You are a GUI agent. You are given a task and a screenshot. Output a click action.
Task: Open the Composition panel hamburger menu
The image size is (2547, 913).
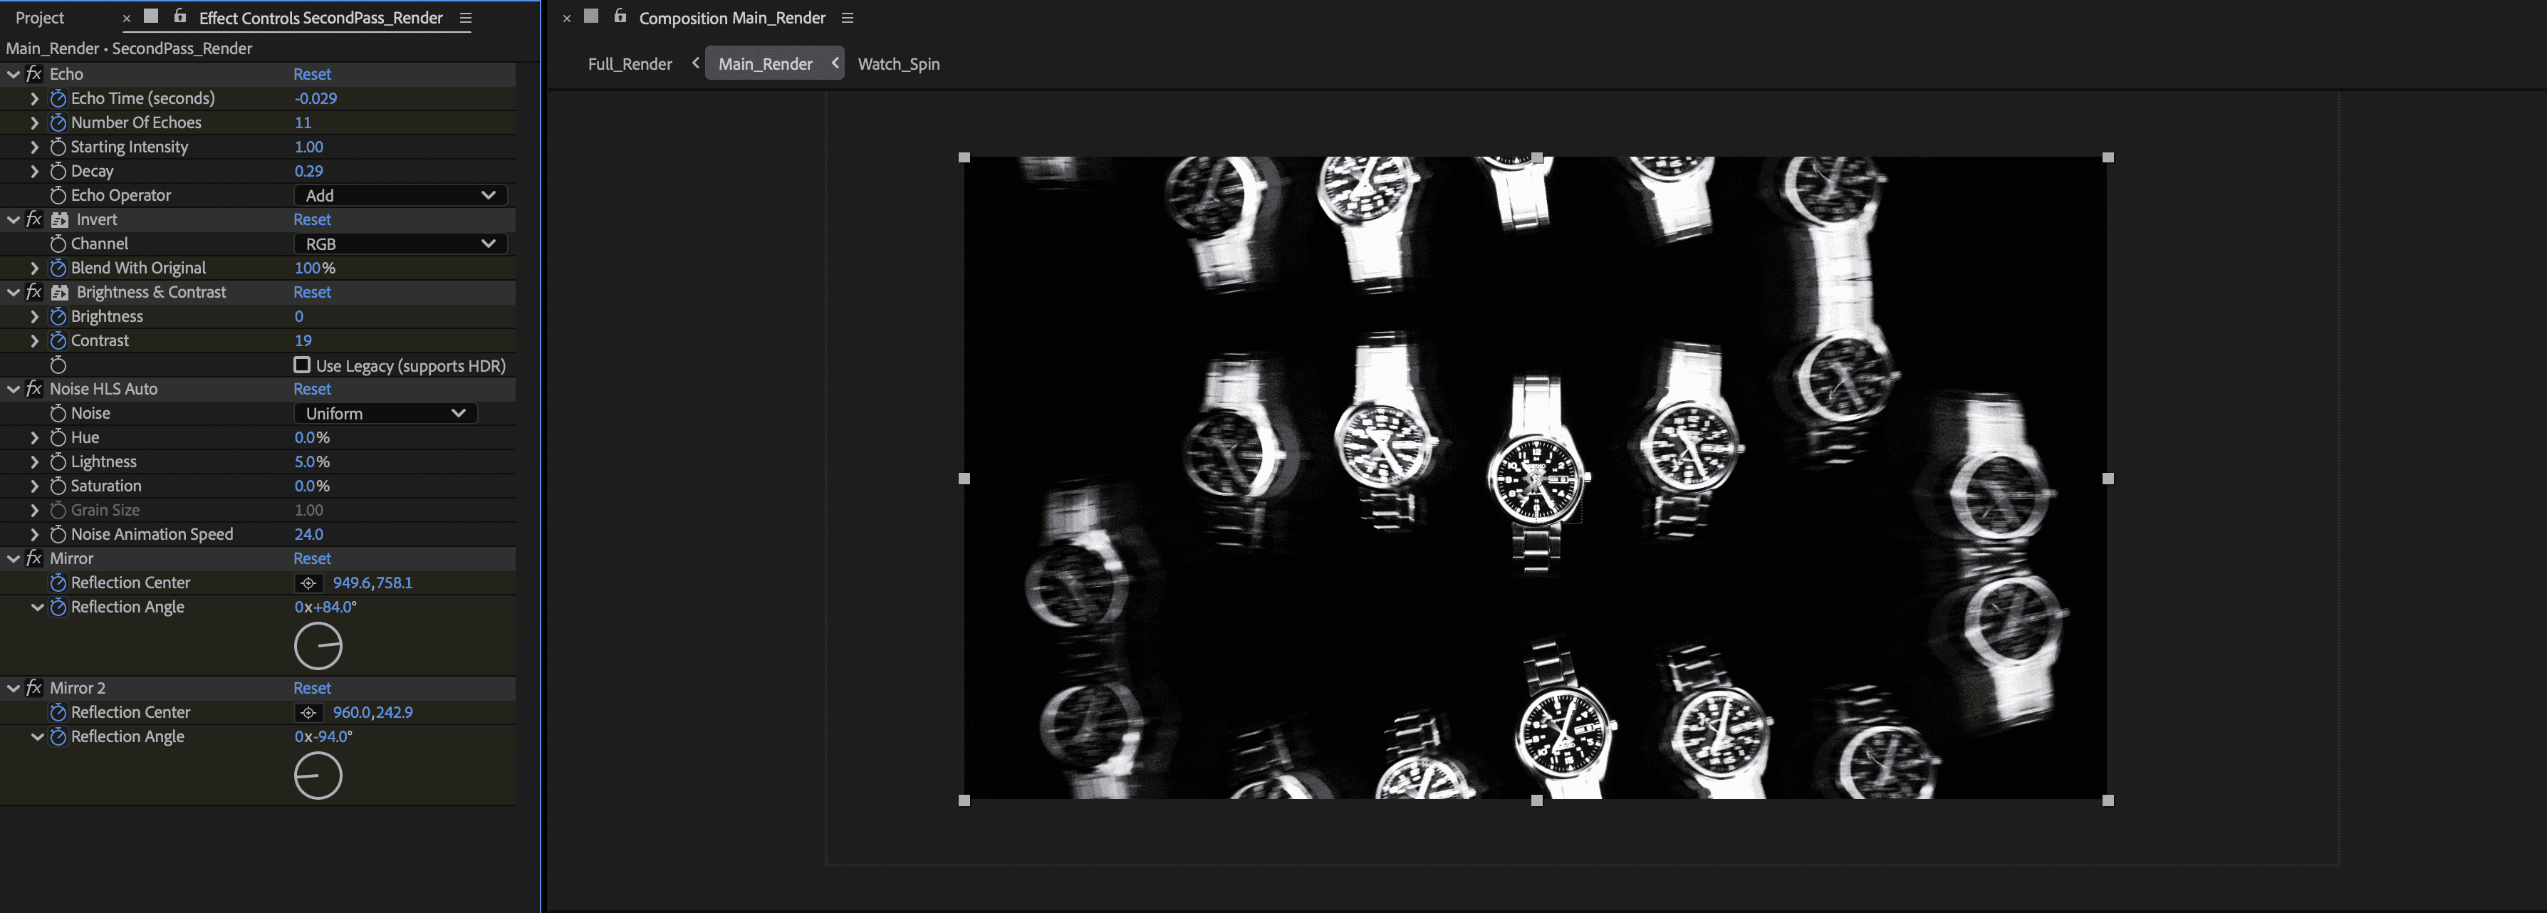[x=848, y=18]
